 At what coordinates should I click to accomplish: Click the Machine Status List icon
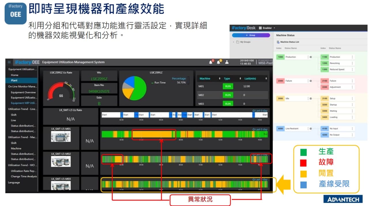(x=278, y=42)
